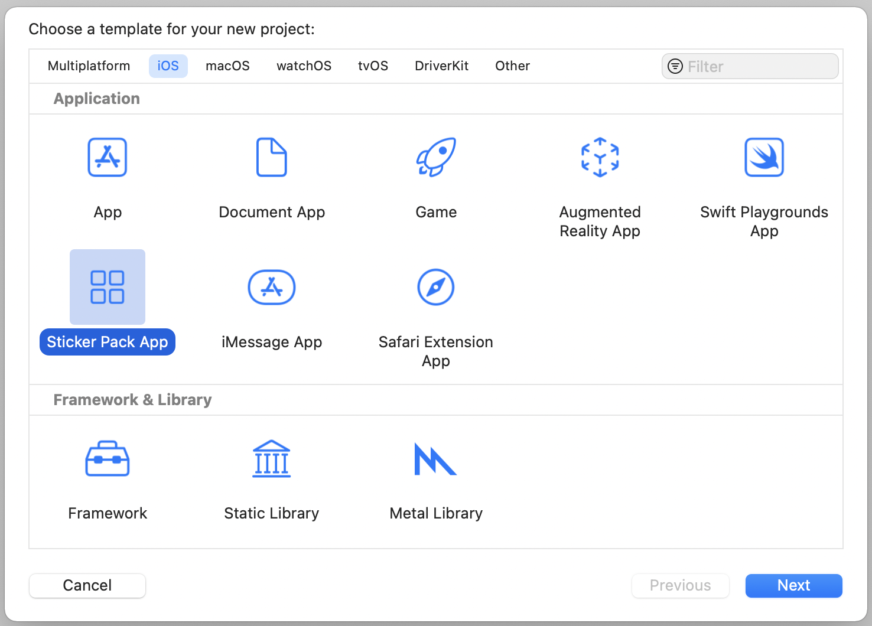Choose the Swift Playgrounds App icon
Screen dimensions: 872x626
click(764, 158)
